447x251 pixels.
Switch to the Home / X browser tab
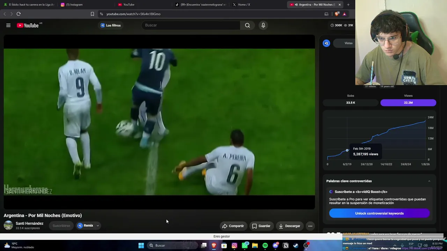pyautogui.click(x=258, y=5)
